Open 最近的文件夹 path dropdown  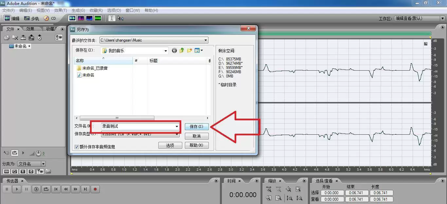coord(154,40)
